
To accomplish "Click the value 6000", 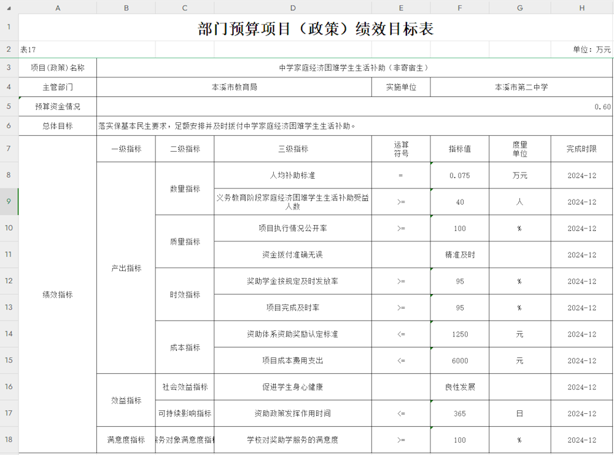I will [x=460, y=360].
